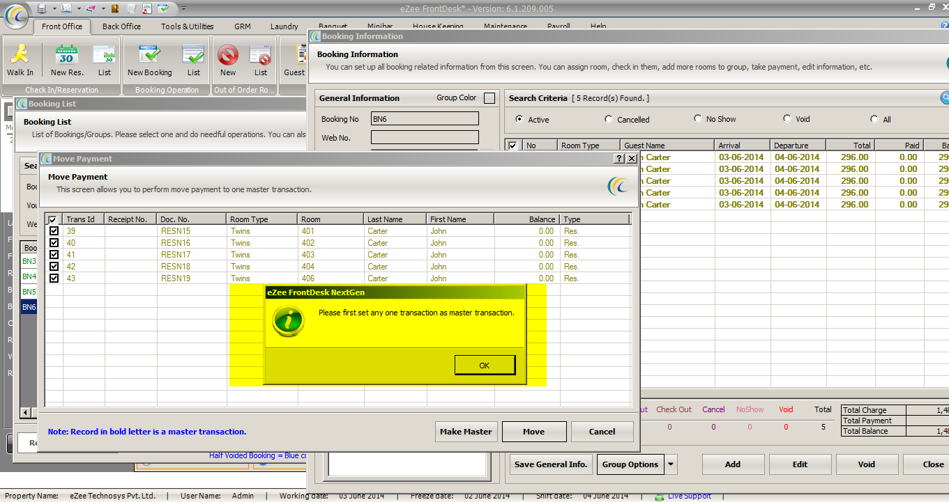Click the Walk In icon
This screenshot has width=949, height=502.
[20, 54]
